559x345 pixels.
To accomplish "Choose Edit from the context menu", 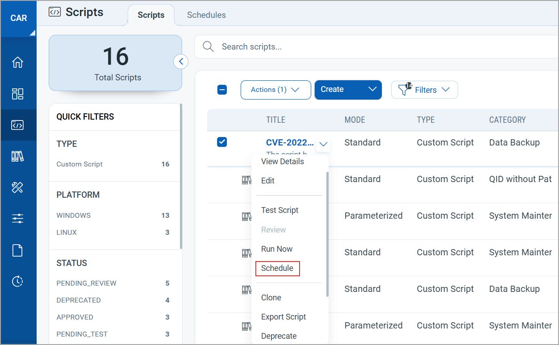I will pos(268,181).
